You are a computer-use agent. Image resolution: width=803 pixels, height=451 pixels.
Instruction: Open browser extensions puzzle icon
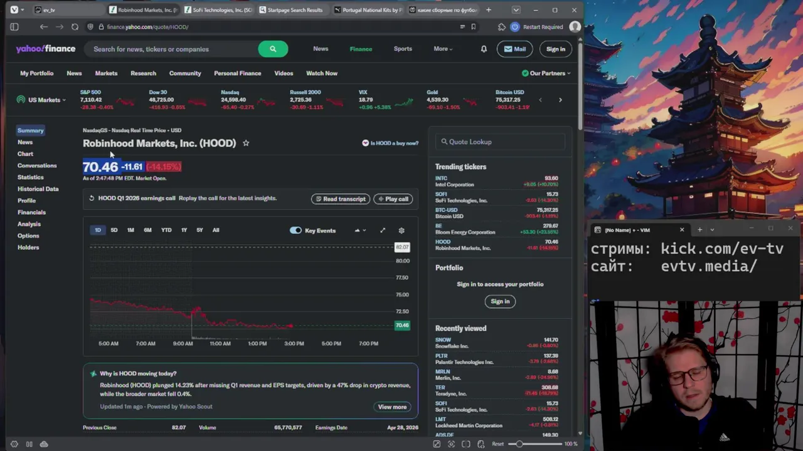pos(501,27)
